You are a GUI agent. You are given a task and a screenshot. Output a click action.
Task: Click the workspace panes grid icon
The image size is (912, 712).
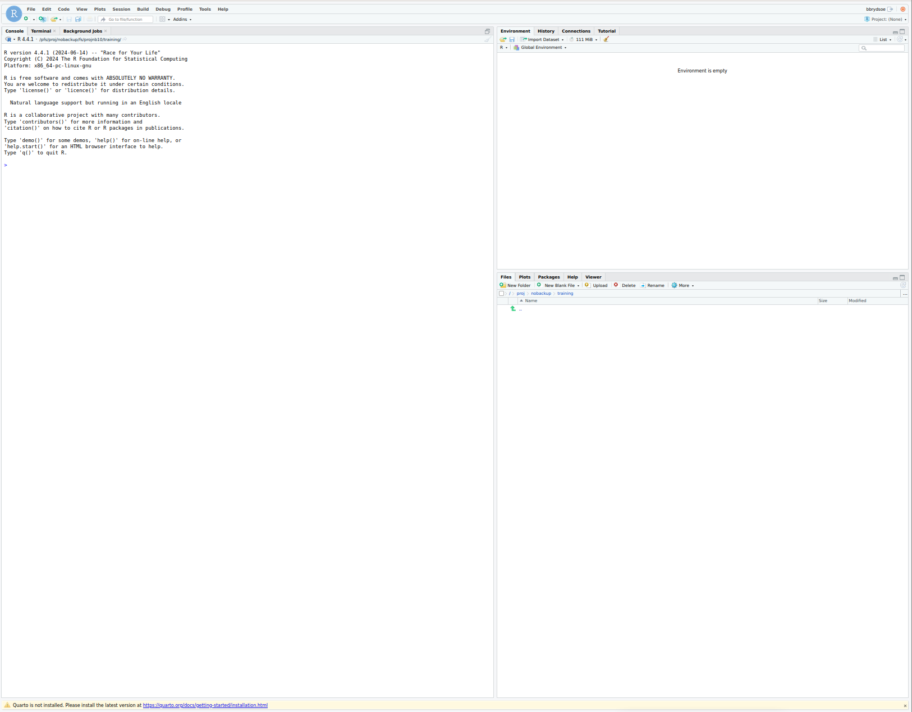click(x=162, y=19)
